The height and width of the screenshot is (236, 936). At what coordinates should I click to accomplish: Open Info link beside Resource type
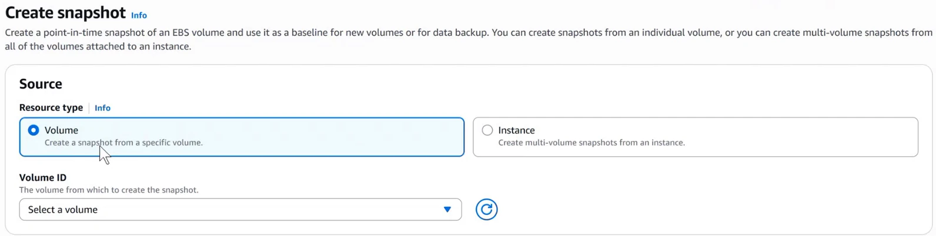(102, 108)
